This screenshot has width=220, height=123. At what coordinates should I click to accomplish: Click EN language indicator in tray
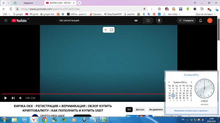click(x=183, y=120)
